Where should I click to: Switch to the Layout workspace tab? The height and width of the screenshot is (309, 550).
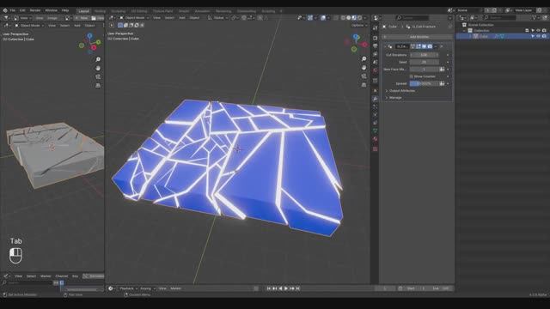pyautogui.click(x=84, y=11)
